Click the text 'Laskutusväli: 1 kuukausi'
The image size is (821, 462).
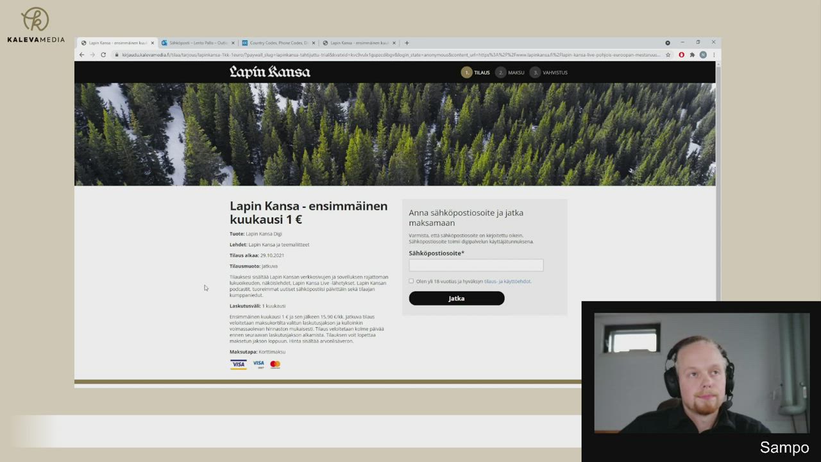[x=258, y=306]
